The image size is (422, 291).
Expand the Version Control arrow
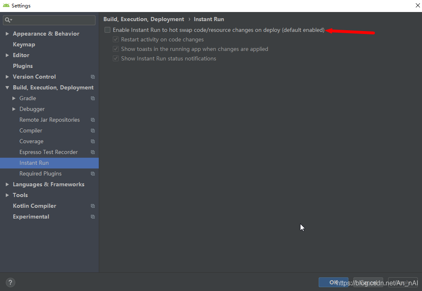7,77
